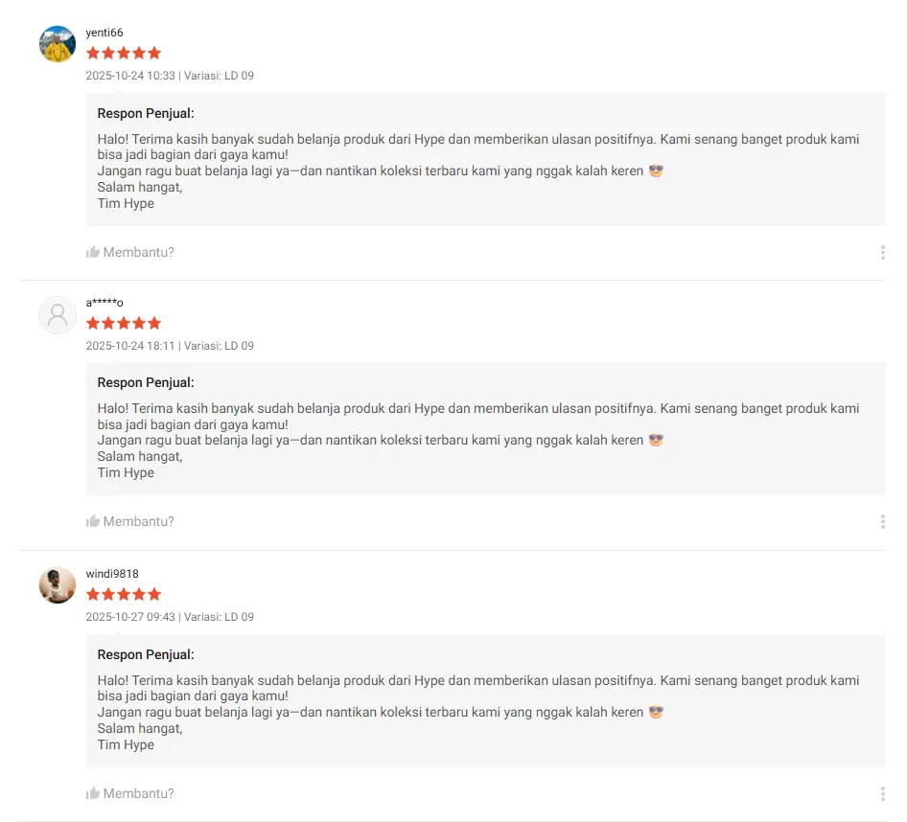Click the a*****o username
This screenshot has width=907, height=822.
tap(105, 303)
